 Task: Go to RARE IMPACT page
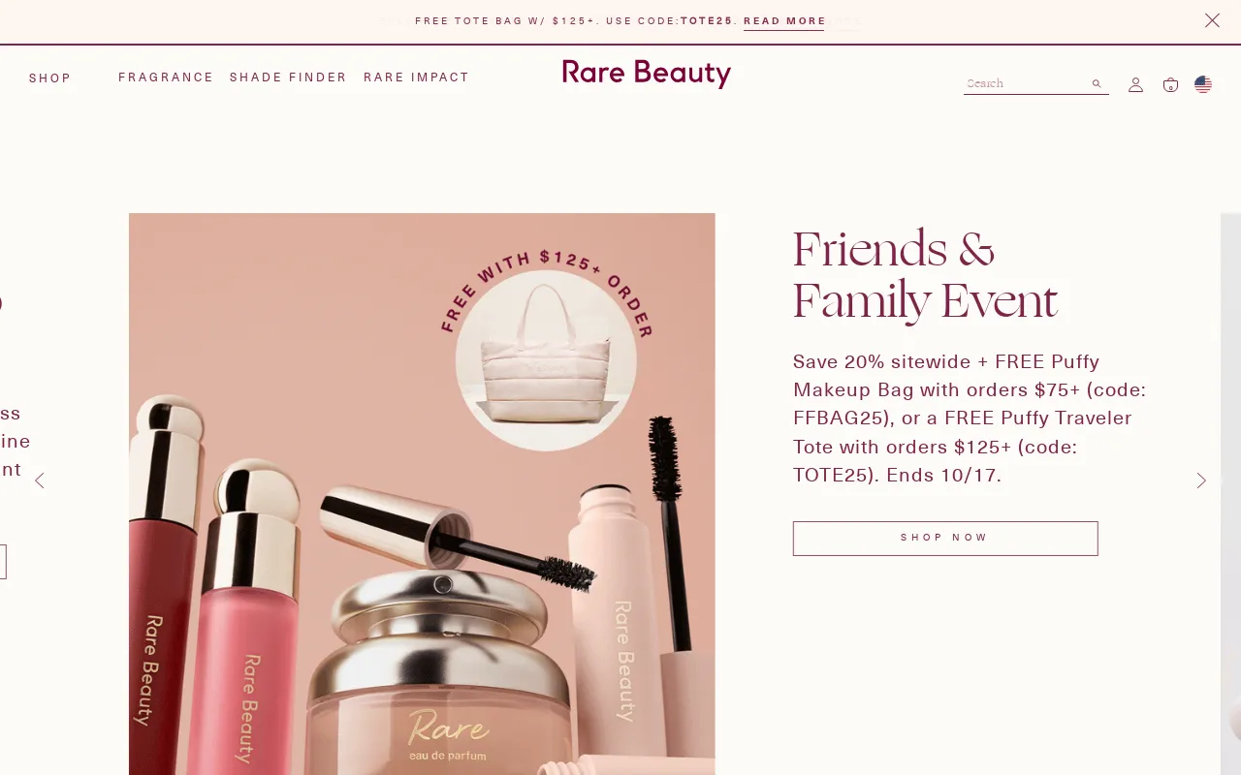click(x=417, y=77)
